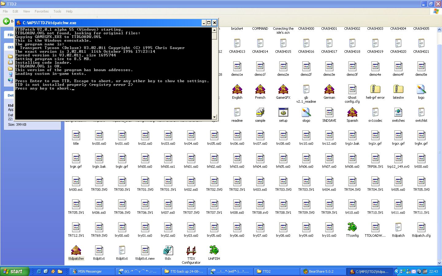The image size is (442, 276).
Task: Open the setup program icon
Action: tap(283, 112)
